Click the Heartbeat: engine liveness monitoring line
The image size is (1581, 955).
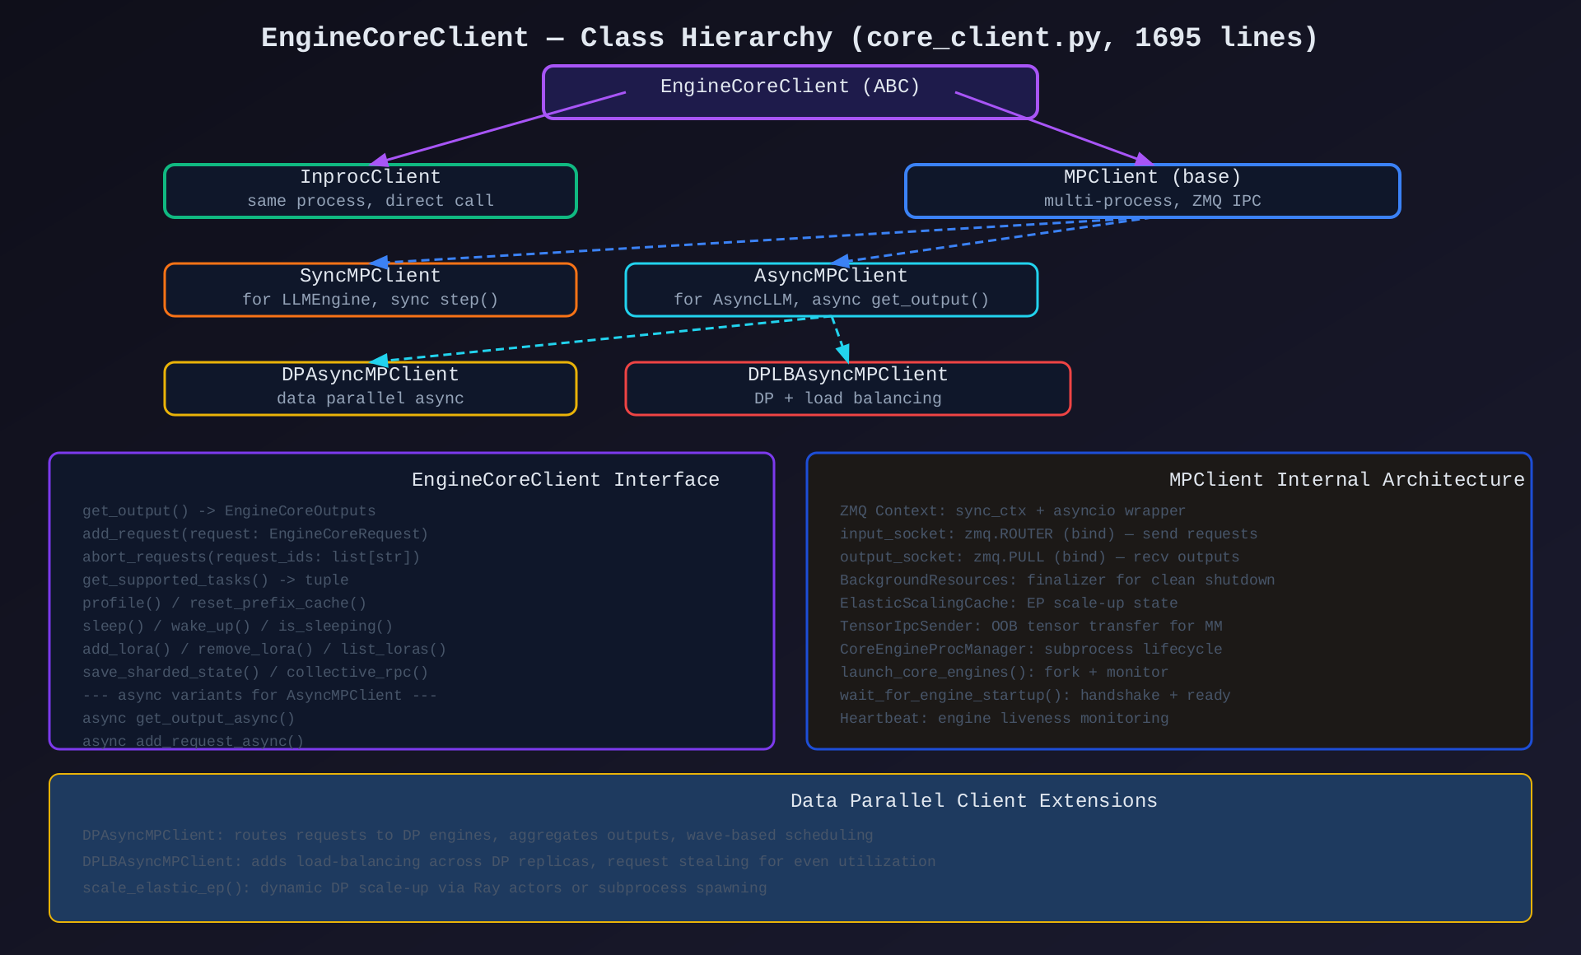click(x=1004, y=718)
